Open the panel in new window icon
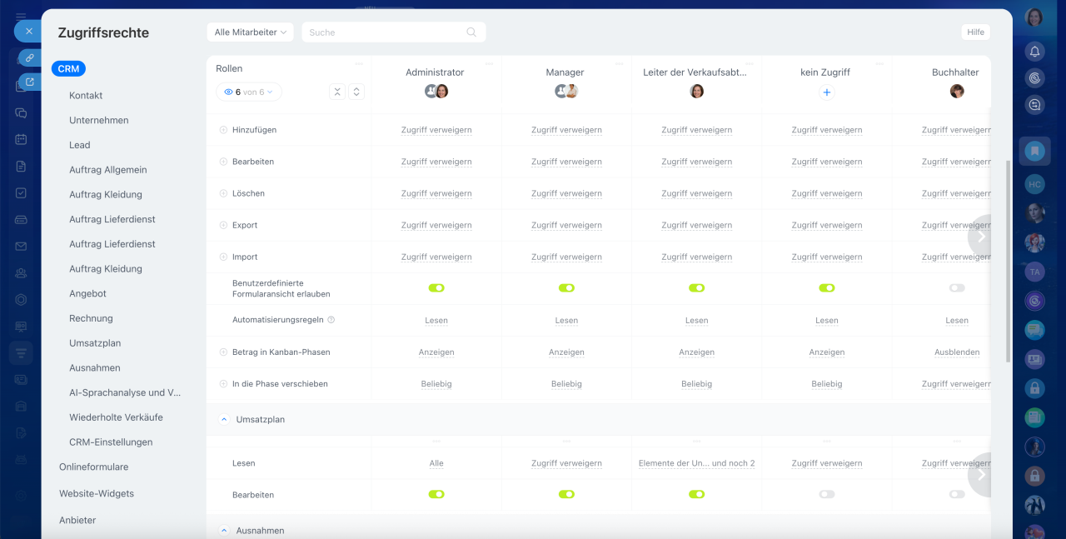 [30, 82]
